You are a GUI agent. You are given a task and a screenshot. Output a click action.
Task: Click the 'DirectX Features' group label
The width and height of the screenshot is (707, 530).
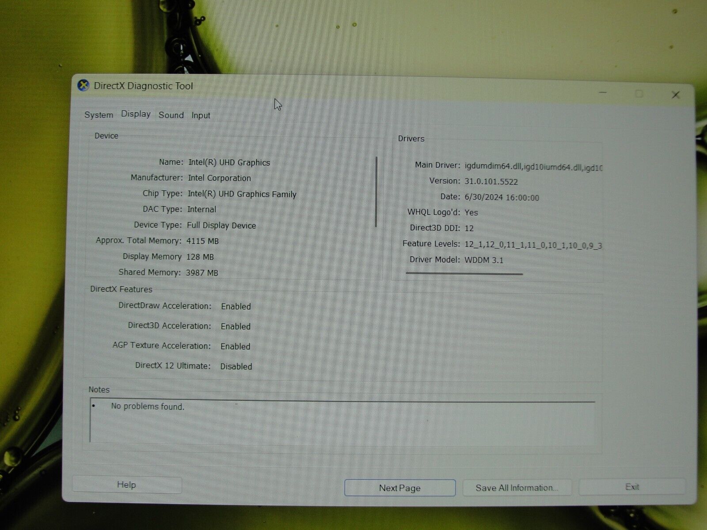[121, 289]
